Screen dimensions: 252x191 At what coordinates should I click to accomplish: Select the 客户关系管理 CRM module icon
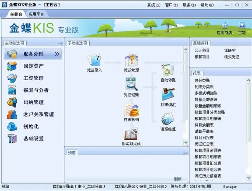click(12, 114)
